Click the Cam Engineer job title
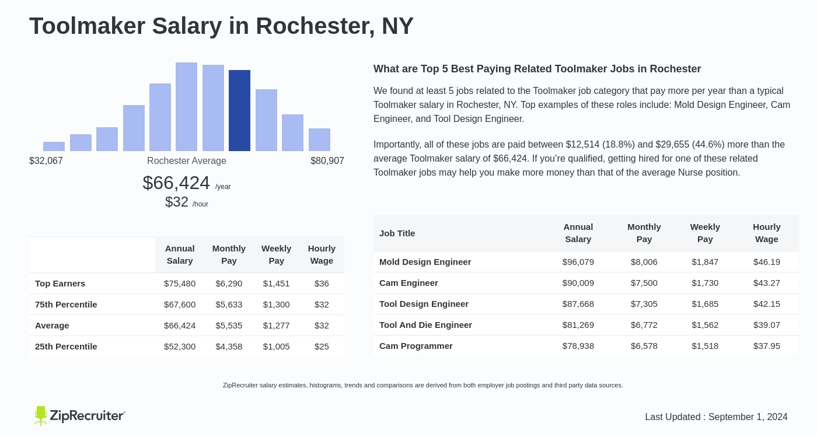Screen dimensions: 817x437 coord(408,283)
